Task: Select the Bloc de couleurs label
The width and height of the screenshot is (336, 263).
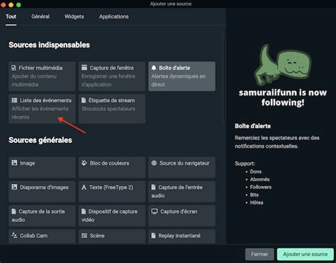Action: pyautogui.click(x=109, y=163)
